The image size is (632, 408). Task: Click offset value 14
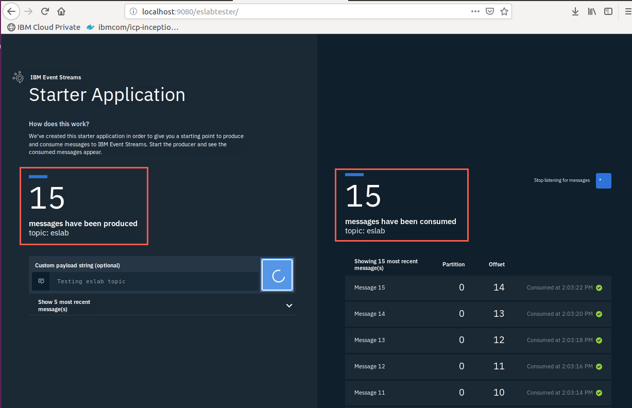click(x=499, y=287)
